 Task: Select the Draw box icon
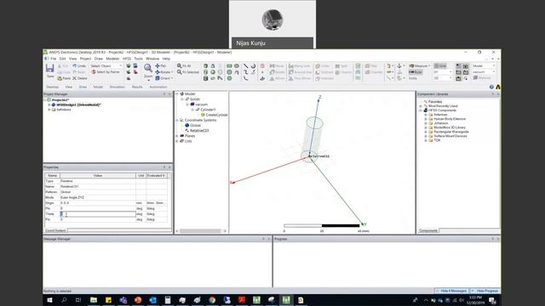click(x=206, y=66)
